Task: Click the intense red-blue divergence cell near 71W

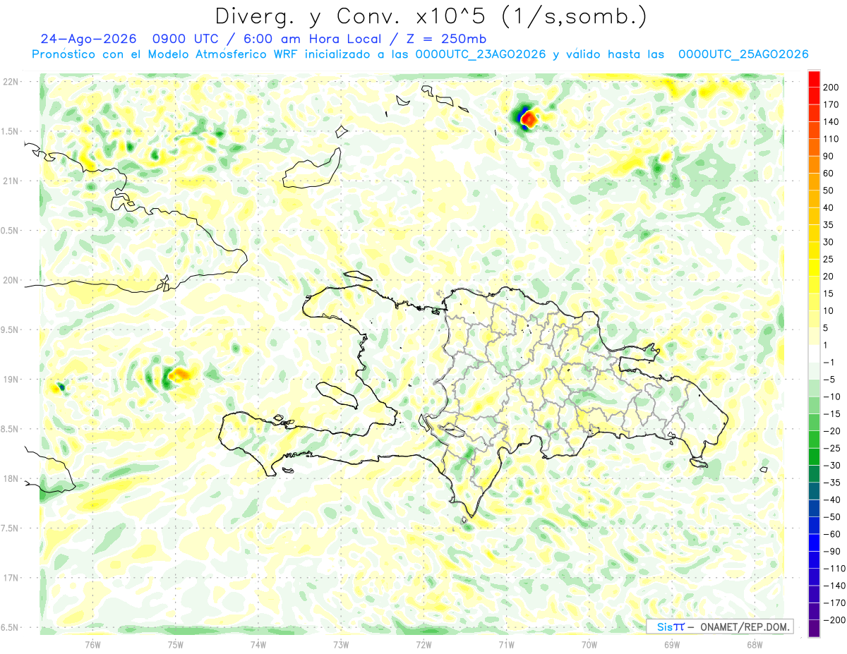Action: (x=527, y=117)
